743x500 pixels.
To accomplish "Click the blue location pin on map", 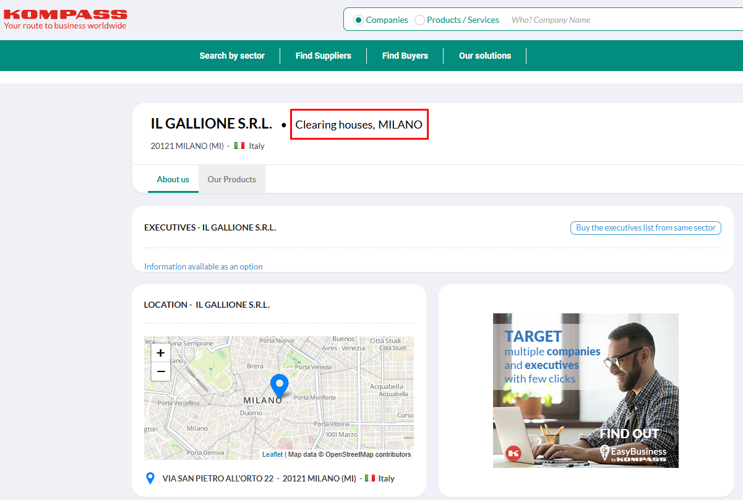I will coord(280,386).
